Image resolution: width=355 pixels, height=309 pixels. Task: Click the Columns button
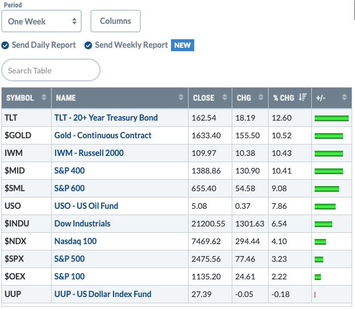115,21
